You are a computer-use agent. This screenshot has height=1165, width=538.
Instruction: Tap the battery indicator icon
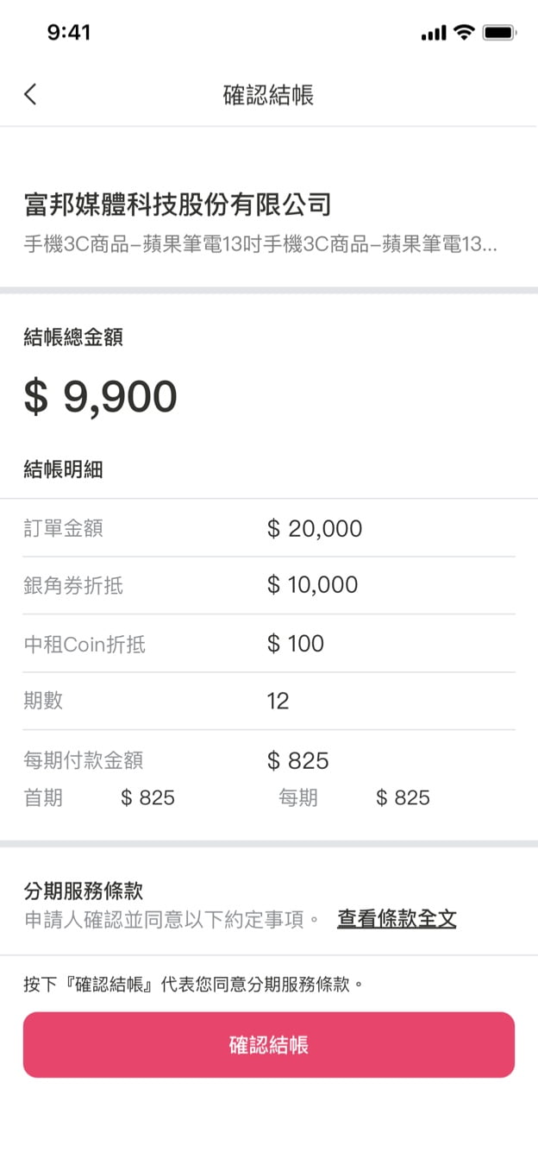click(x=499, y=33)
